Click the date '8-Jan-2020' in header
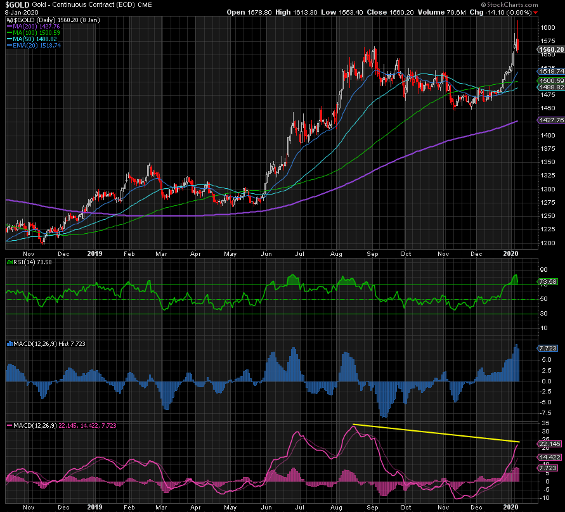Image resolution: width=565 pixels, height=512 pixels. [x=22, y=12]
